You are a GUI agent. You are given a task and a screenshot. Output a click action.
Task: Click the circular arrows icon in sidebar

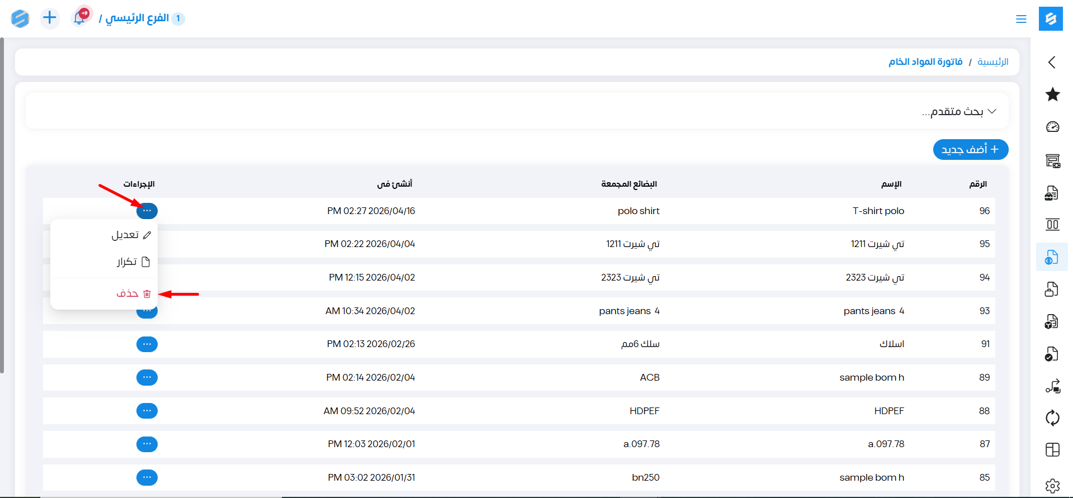(x=1052, y=418)
